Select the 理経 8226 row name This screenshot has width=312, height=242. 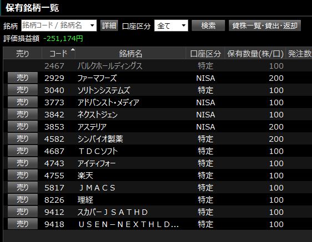(x=85, y=200)
